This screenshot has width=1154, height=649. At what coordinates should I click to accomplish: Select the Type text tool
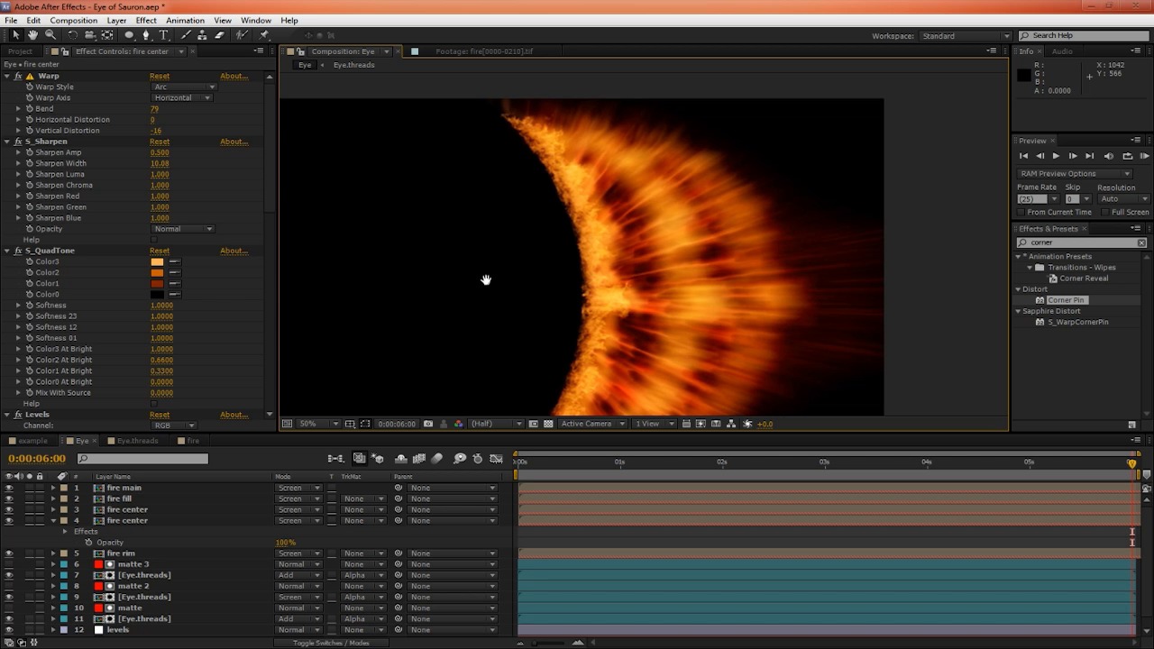point(163,35)
